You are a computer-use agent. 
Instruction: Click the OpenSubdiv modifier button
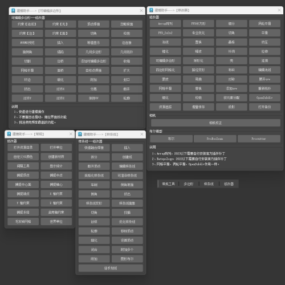coord(264,97)
